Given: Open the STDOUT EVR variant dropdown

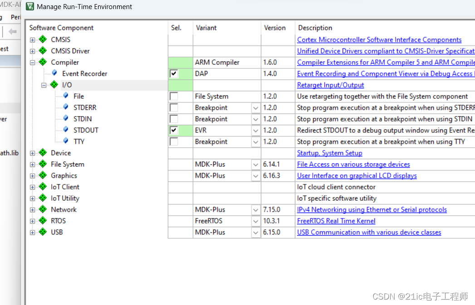Looking at the screenshot, I should [x=256, y=131].
